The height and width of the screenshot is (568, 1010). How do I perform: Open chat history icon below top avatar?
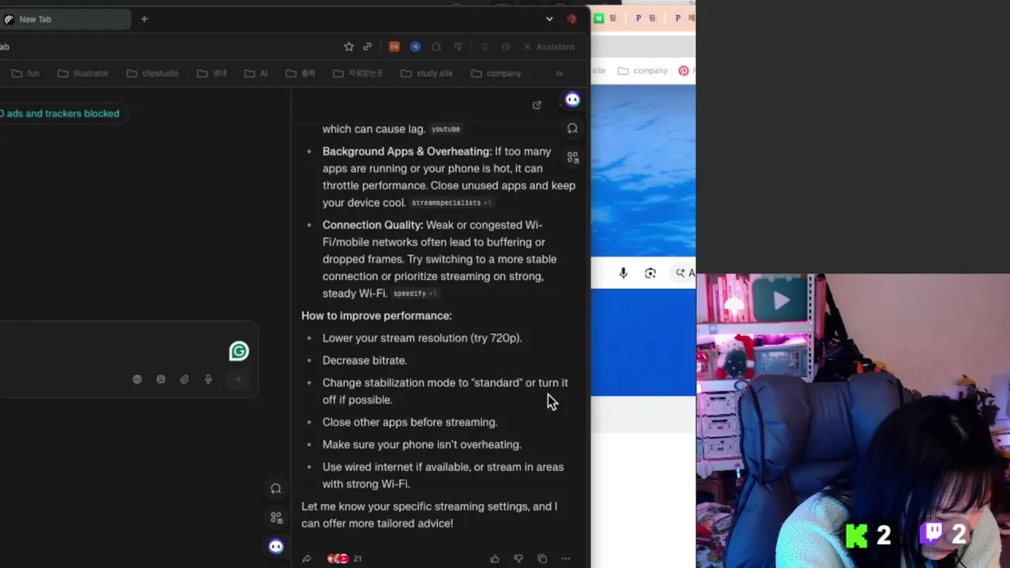[x=573, y=129]
